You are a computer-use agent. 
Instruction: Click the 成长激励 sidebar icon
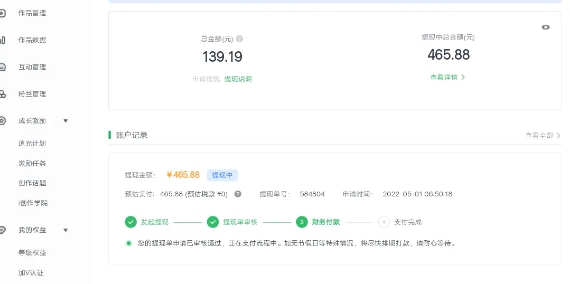click(3, 121)
